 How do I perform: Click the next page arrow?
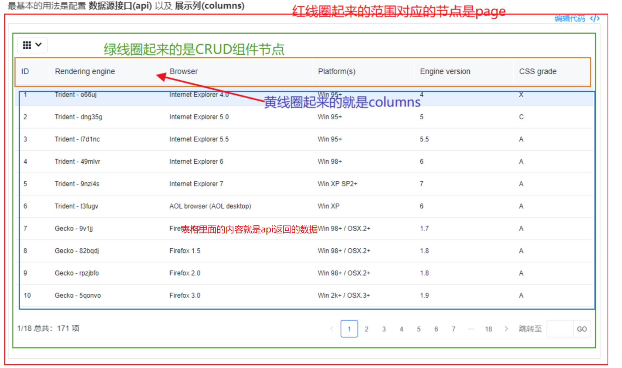click(506, 329)
